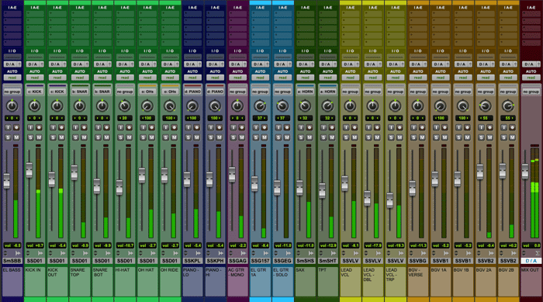
Task: Solo the SNARE TOP track
Action: pyautogui.click(x=75, y=137)
